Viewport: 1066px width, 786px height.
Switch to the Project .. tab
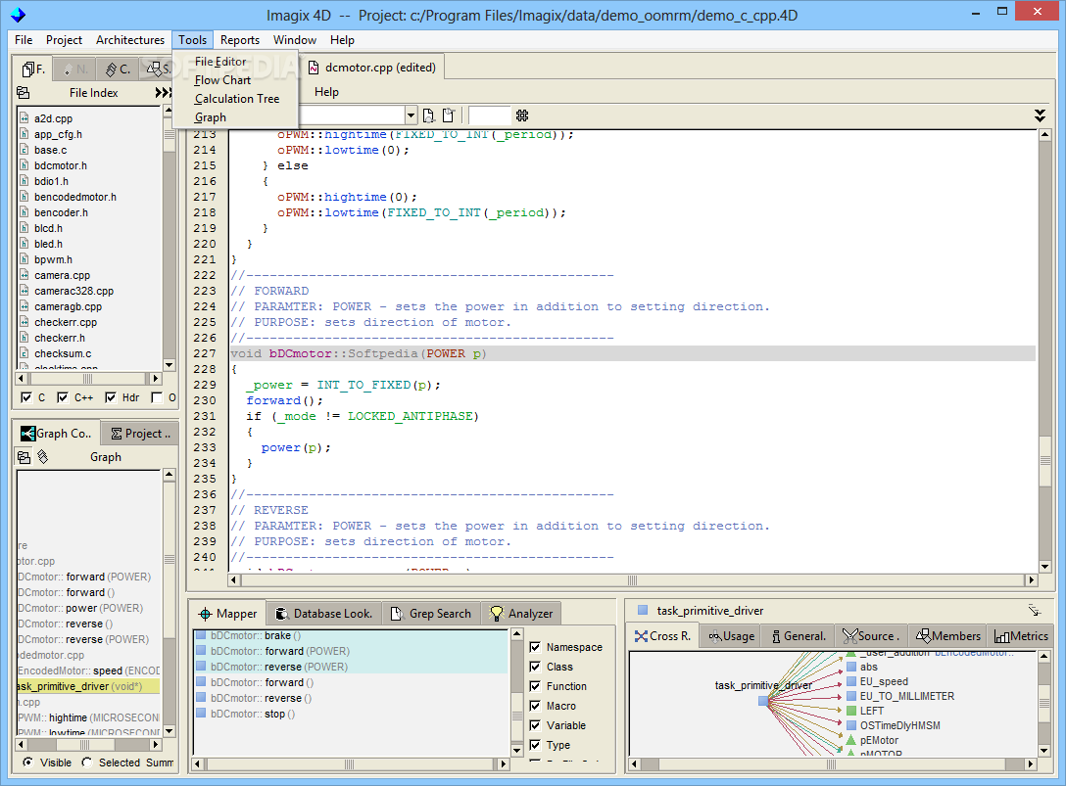click(x=140, y=434)
